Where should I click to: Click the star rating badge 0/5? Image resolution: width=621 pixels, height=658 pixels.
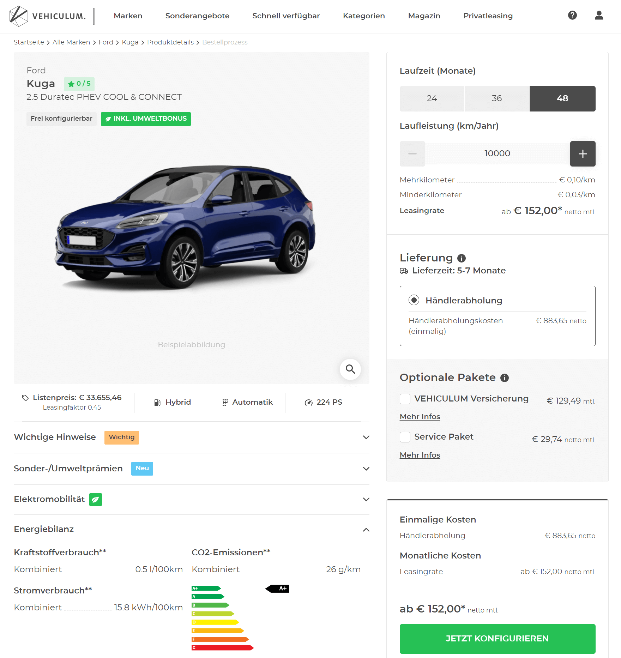(x=79, y=84)
